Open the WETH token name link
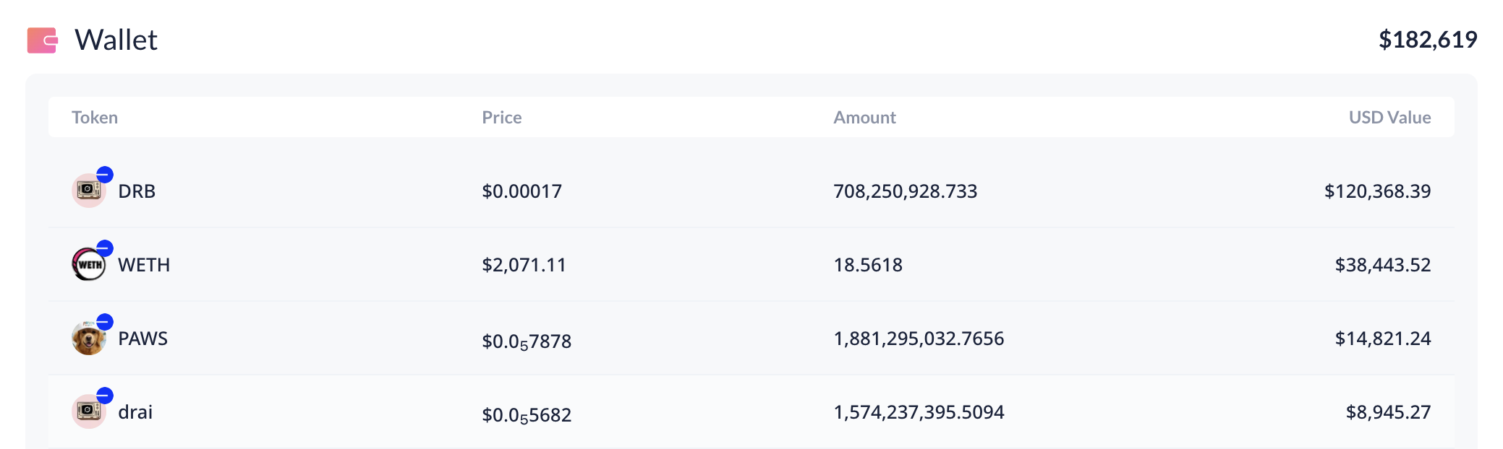Image resolution: width=1503 pixels, height=449 pixels. click(144, 265)
